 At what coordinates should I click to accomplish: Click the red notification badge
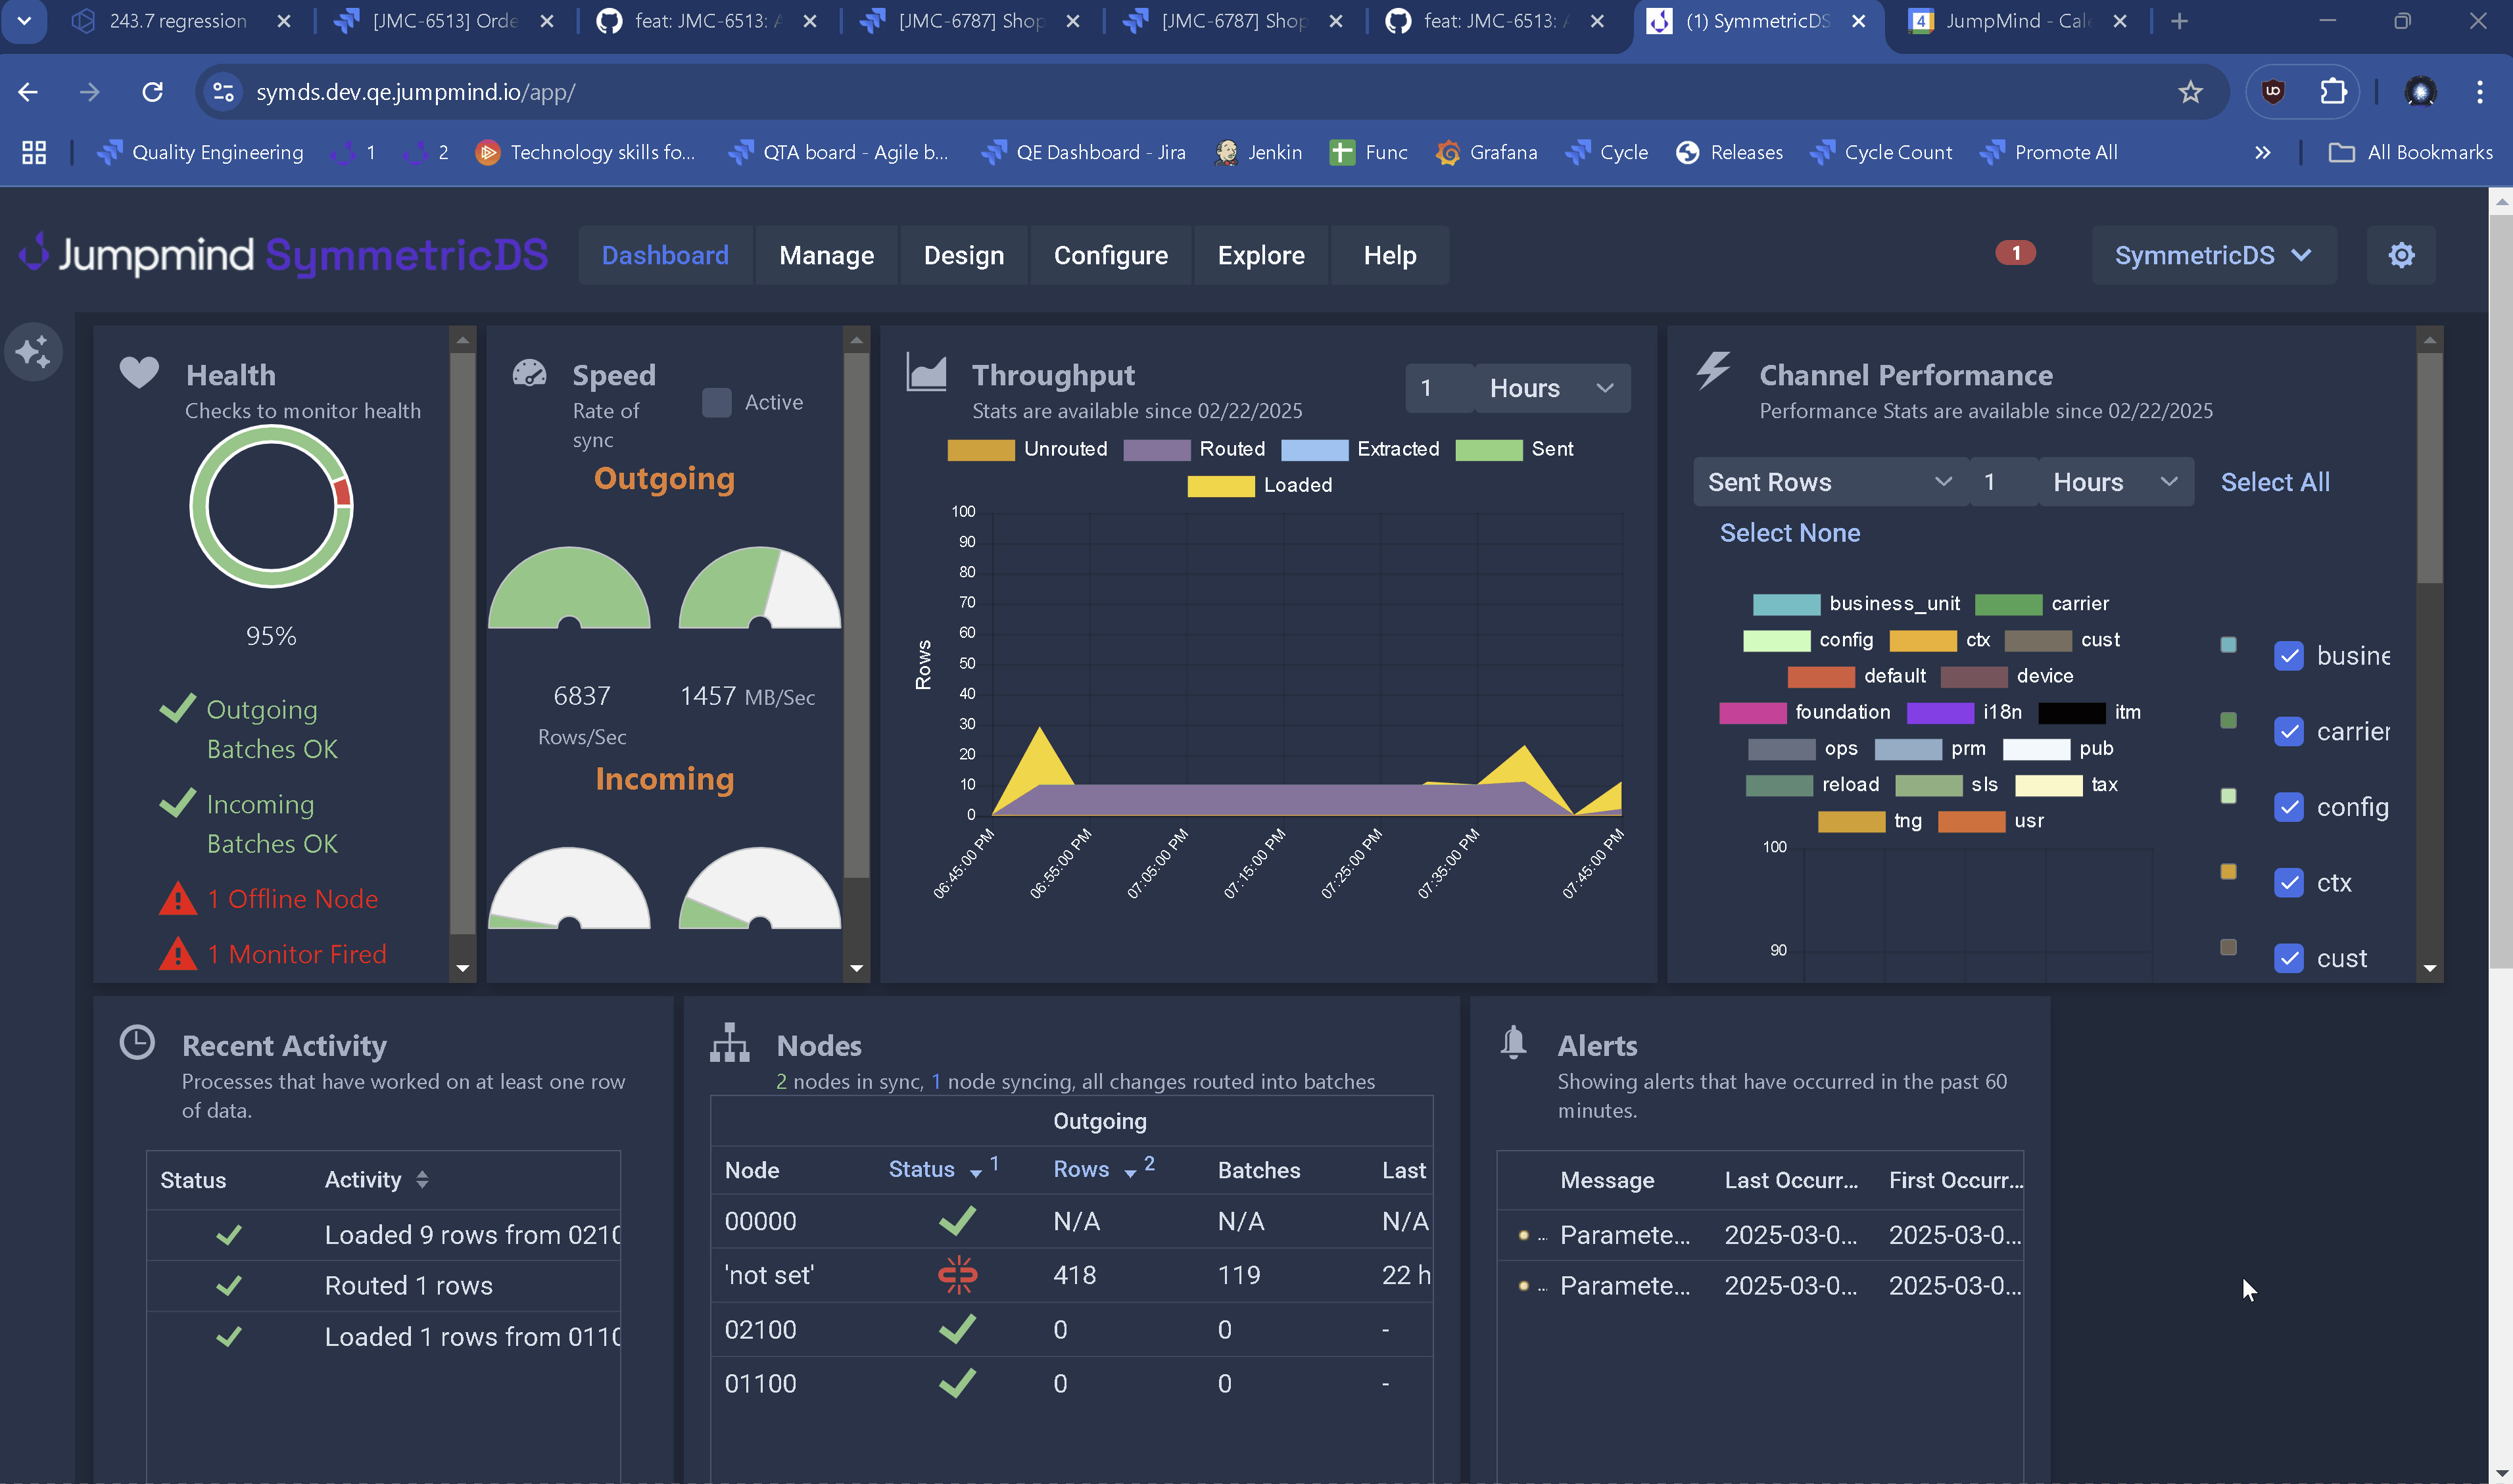(2015, 253)
